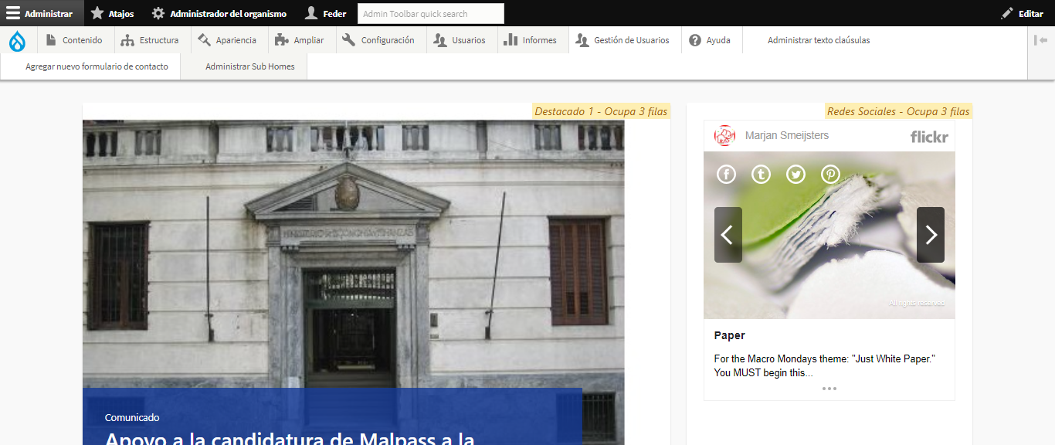The image size is (1055, 445).
Task: Click the "Redes Sociales - Ocupa 3 filas" label
Action: (x=898, y=111)
